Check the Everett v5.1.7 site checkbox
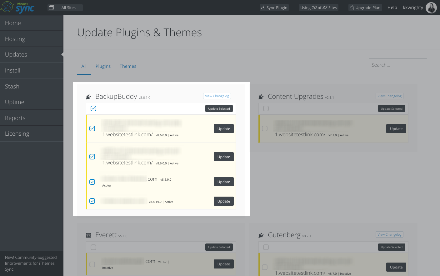The width and height of the screenshot is (440, 276). [x=92, y=264]
